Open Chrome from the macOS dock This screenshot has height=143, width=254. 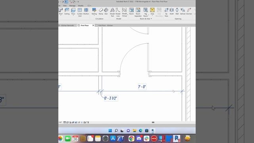(x=131, y=139)
